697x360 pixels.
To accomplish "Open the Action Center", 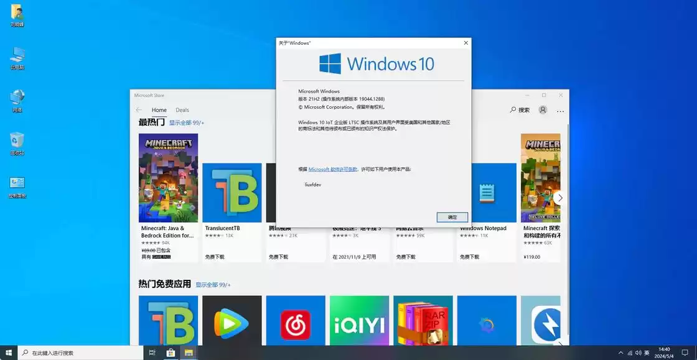I will click(x=685, y=353).
